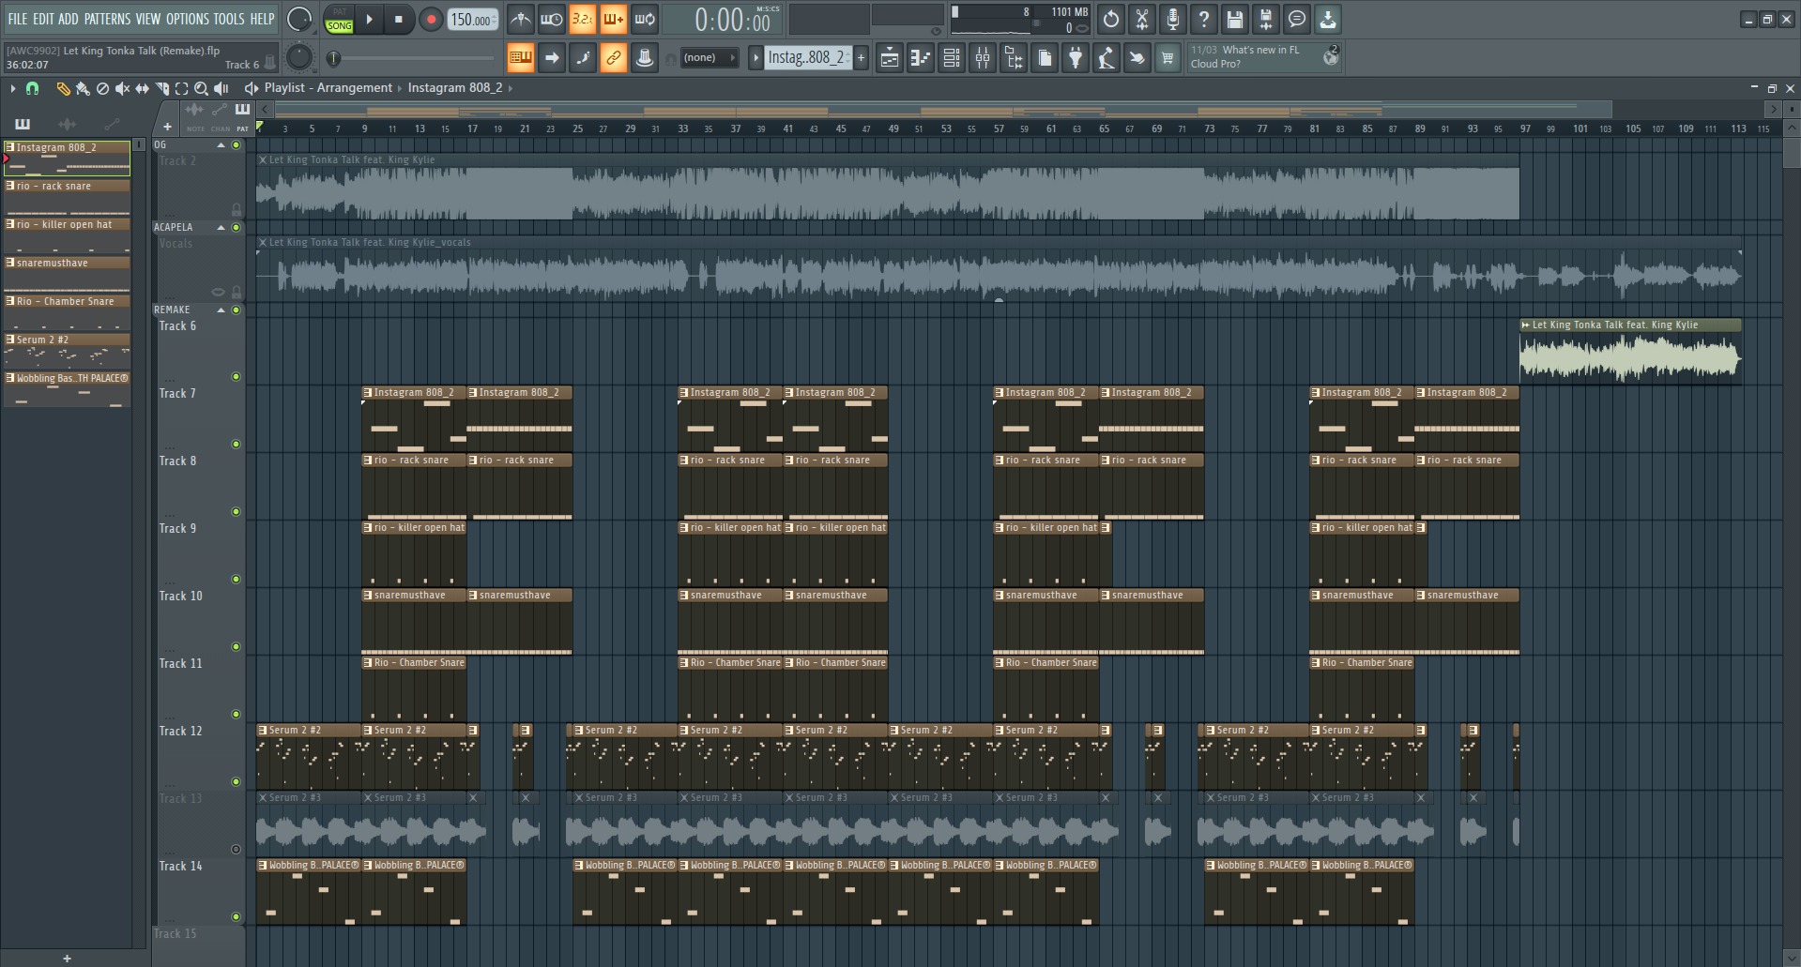Viewport: 1801px width, 967px height.
Task: Open the TOOLS menu
Action: pyautogui.click(x=229, y=19)
